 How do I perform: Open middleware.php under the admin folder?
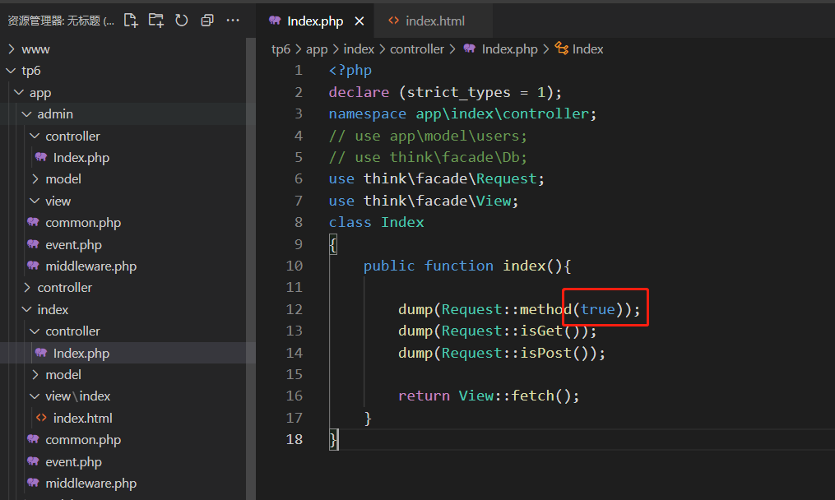click(128, 266)
